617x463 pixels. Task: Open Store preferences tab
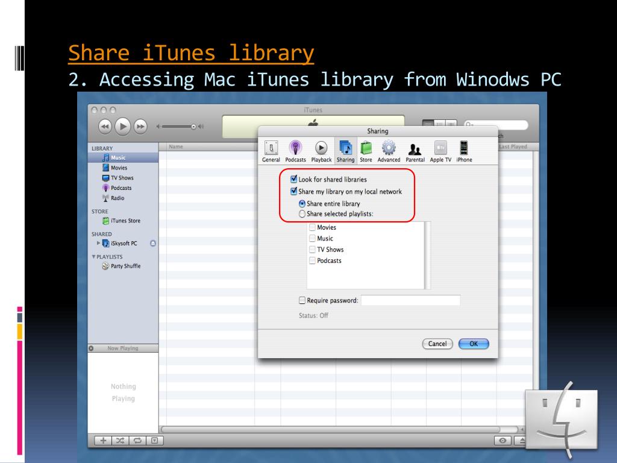(x=366, y=151)
